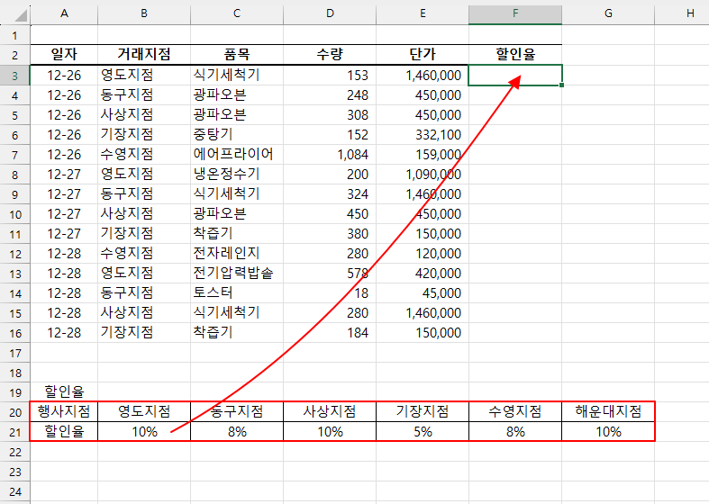Select column B header
Image resolution: width=709 pixels, height=504 pixels.
pyautogui.click(x=144, y=13)
